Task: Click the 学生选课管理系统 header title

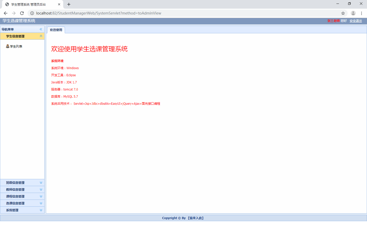Action: pyautogui.click(x=19, y=21)
